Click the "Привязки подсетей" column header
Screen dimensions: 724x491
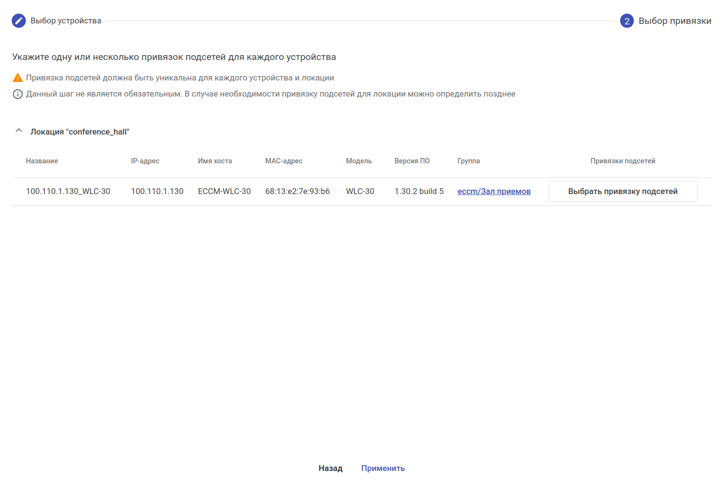coord(623,161)
